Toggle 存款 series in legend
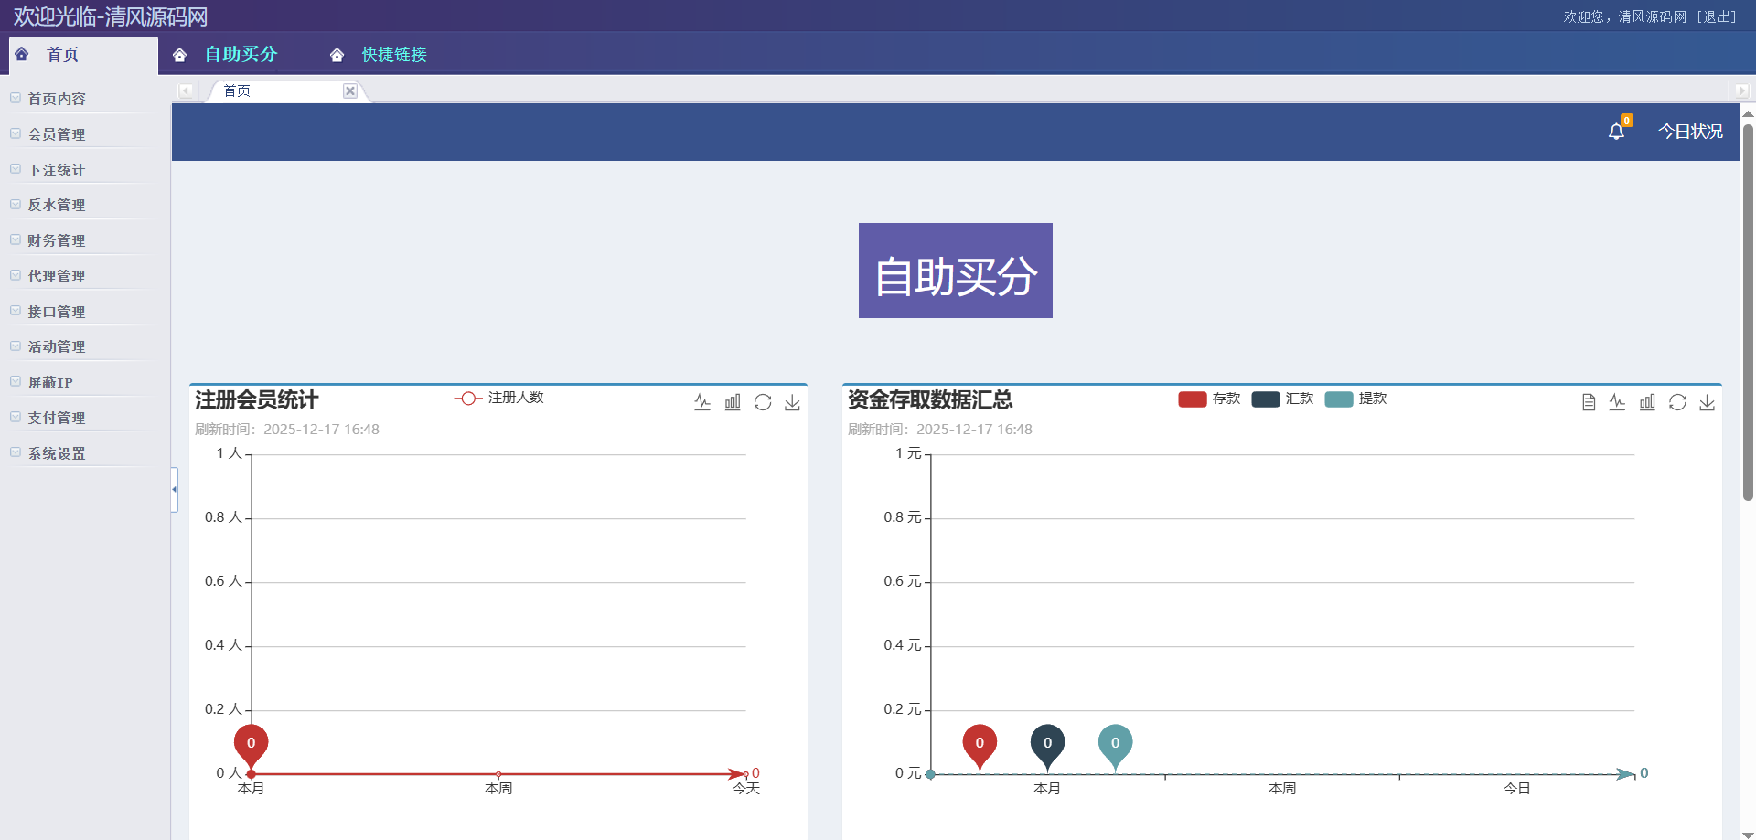 [x=1209, y=399]
